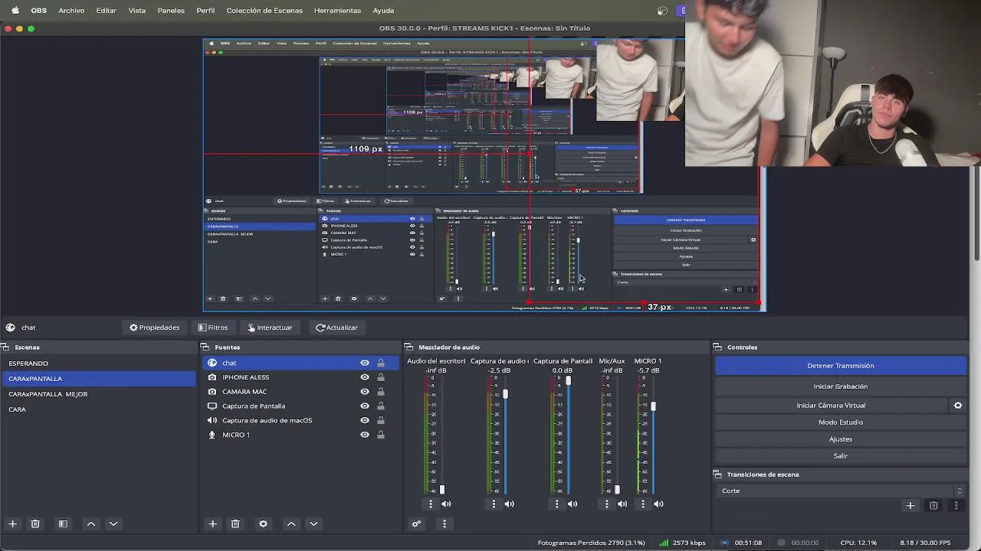
Task: Move source down arrow in Fuentes panel
Action: point(313,523)
